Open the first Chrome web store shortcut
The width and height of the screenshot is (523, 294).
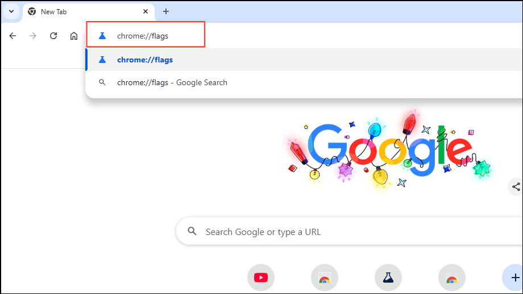(x=325, y=278)
